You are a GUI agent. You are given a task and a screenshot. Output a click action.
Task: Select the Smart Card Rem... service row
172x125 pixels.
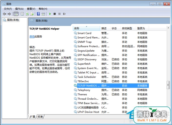tap(111, 38)
